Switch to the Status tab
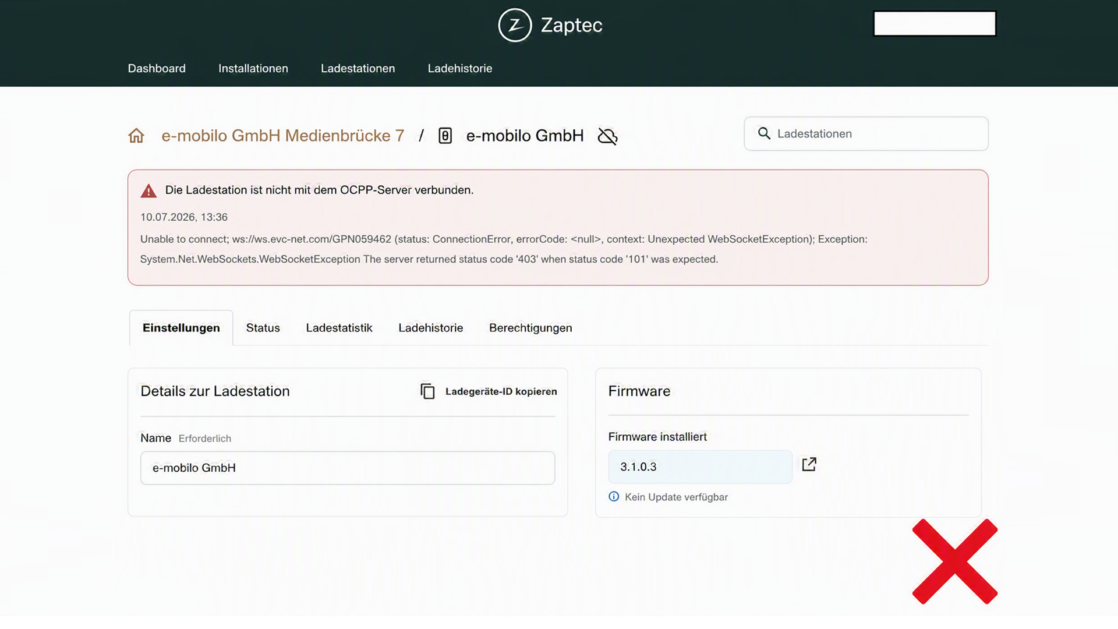This screenshot has height=629, width=1118. (263, 328)
